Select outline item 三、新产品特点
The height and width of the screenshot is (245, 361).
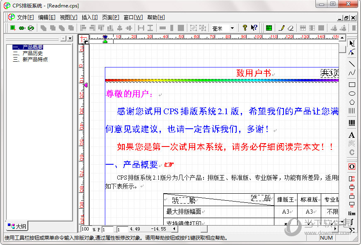pos(30,60)
